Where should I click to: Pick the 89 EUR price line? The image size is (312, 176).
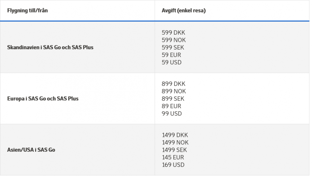(x=171, y=106)
